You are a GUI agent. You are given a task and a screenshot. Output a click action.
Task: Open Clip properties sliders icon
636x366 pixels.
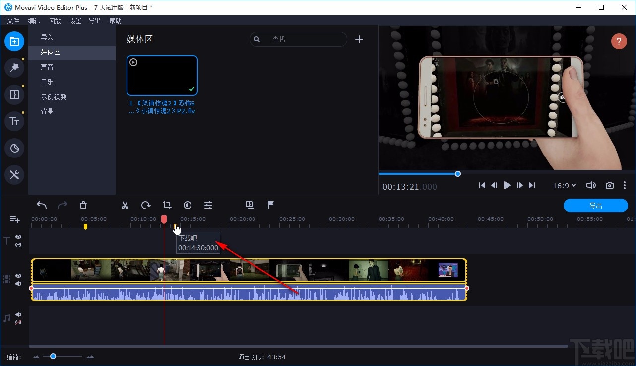click(208, 205)
